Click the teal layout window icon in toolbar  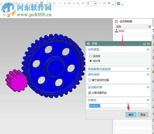coord(118,3)
